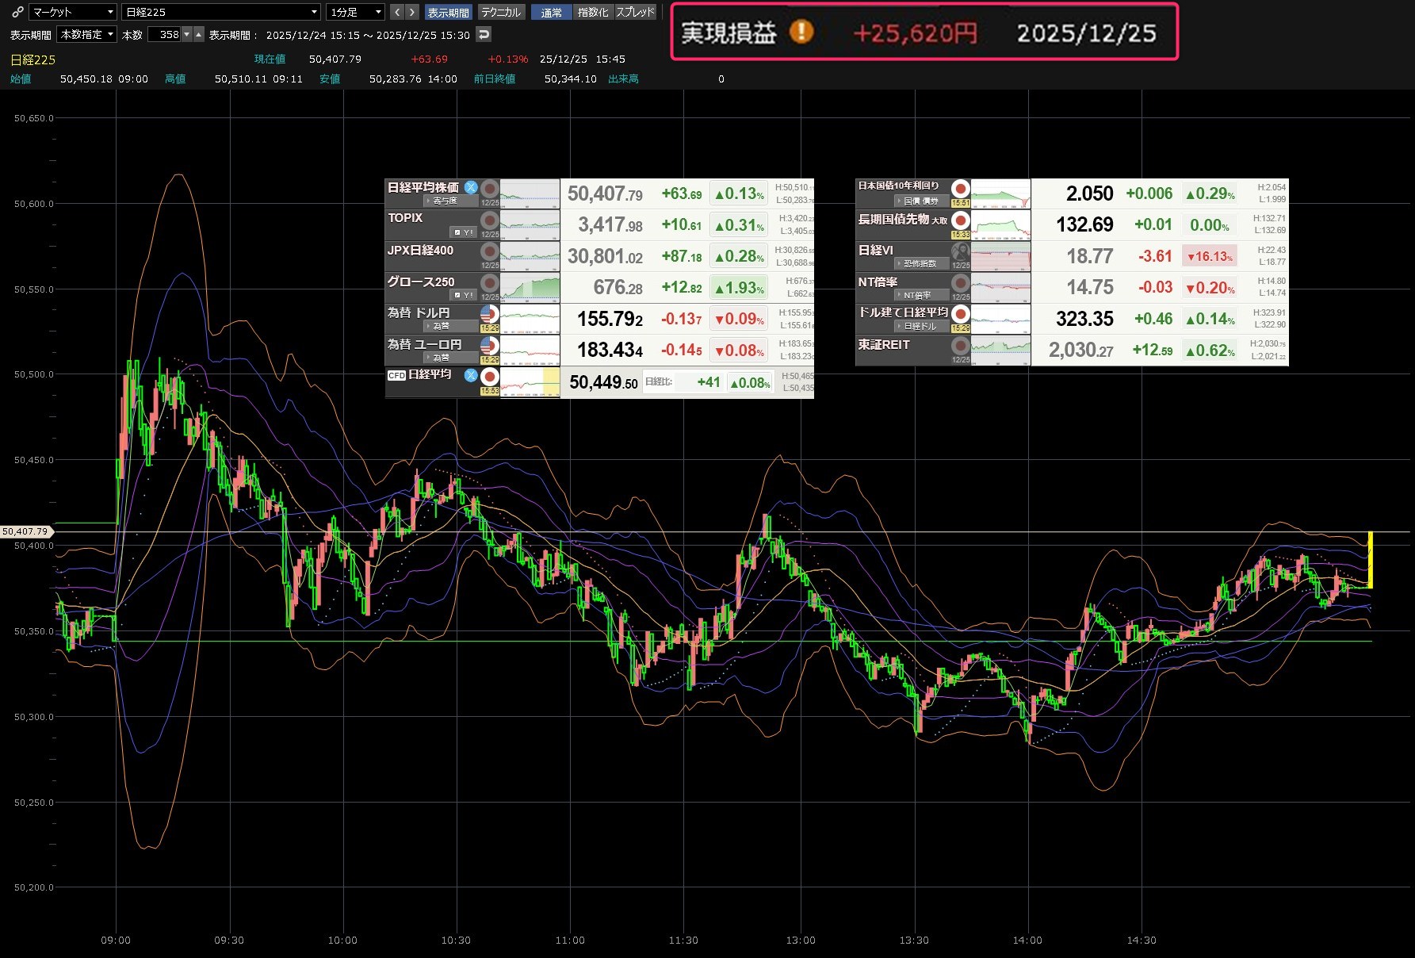1415x958 pixels.
Task: Open the 1分足 timeframe dropdown
Action: pyautogui.click(x=356, y=12)
